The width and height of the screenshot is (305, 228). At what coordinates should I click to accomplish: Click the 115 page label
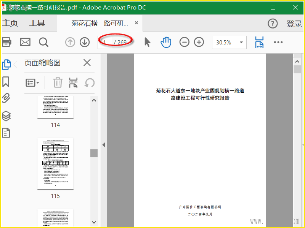[55, 196]
